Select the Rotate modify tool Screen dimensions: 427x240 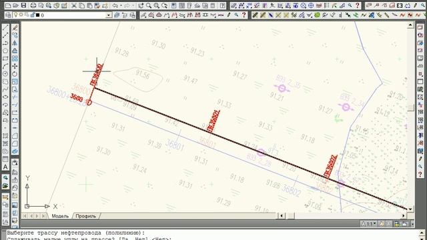pyautogui.click(x=15, y=74)
